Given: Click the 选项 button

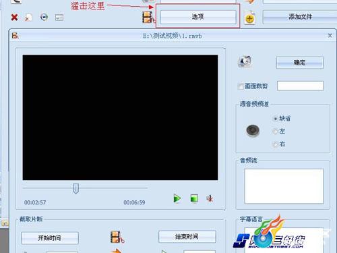Looking at the screenshot, I should pyautogui.click(x=198, y=17).
